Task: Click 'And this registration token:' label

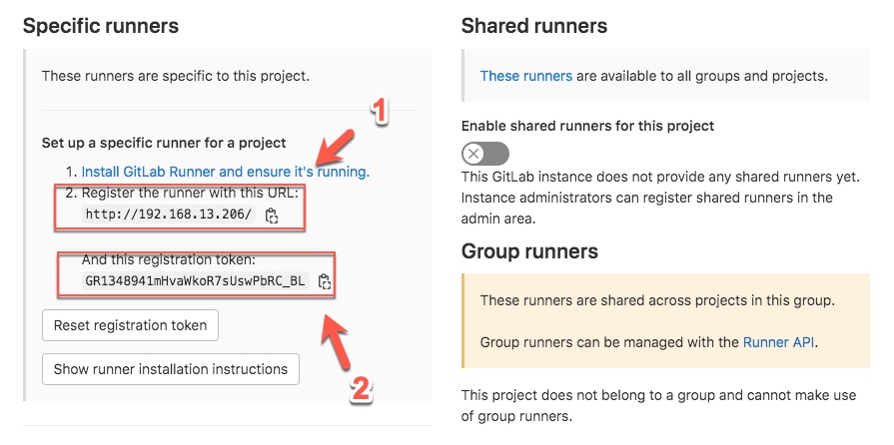Action: [168, 259]
